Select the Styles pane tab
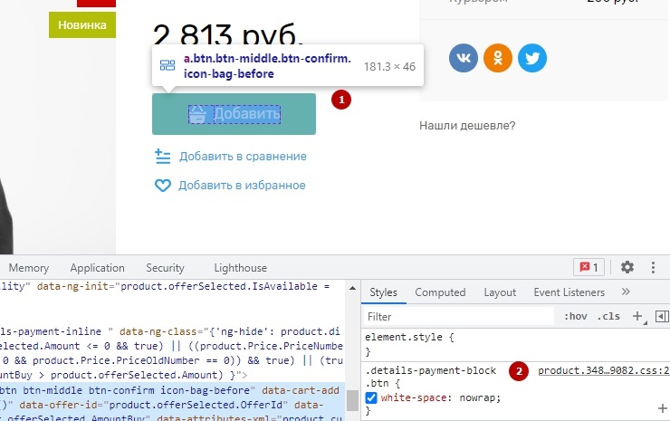The image size is (670, 421). click(383, 292)
